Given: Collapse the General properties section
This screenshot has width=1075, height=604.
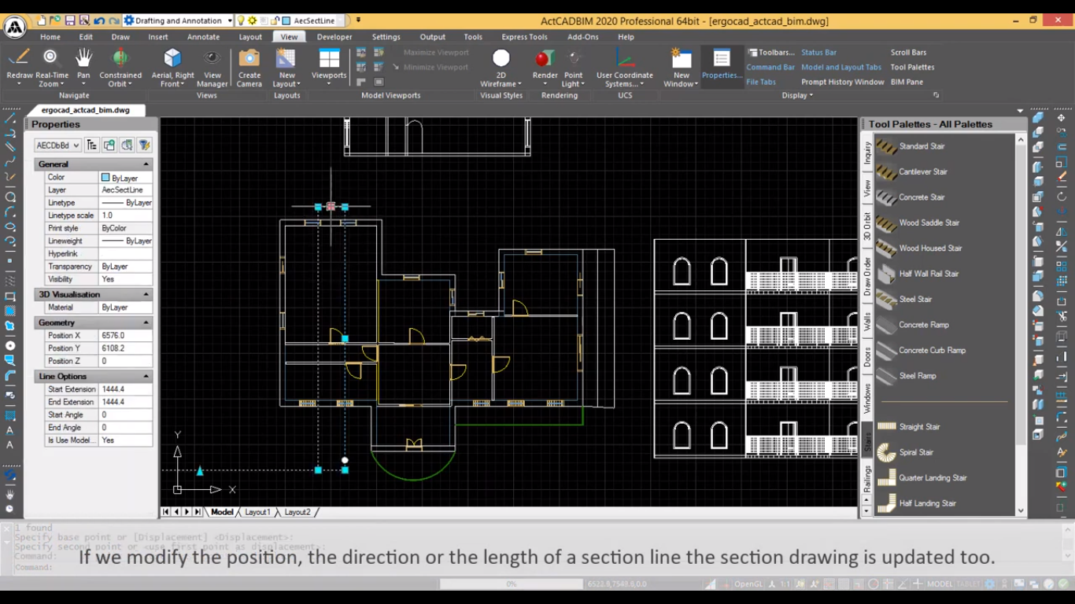Looking at the screenshot, I should 146,164.
